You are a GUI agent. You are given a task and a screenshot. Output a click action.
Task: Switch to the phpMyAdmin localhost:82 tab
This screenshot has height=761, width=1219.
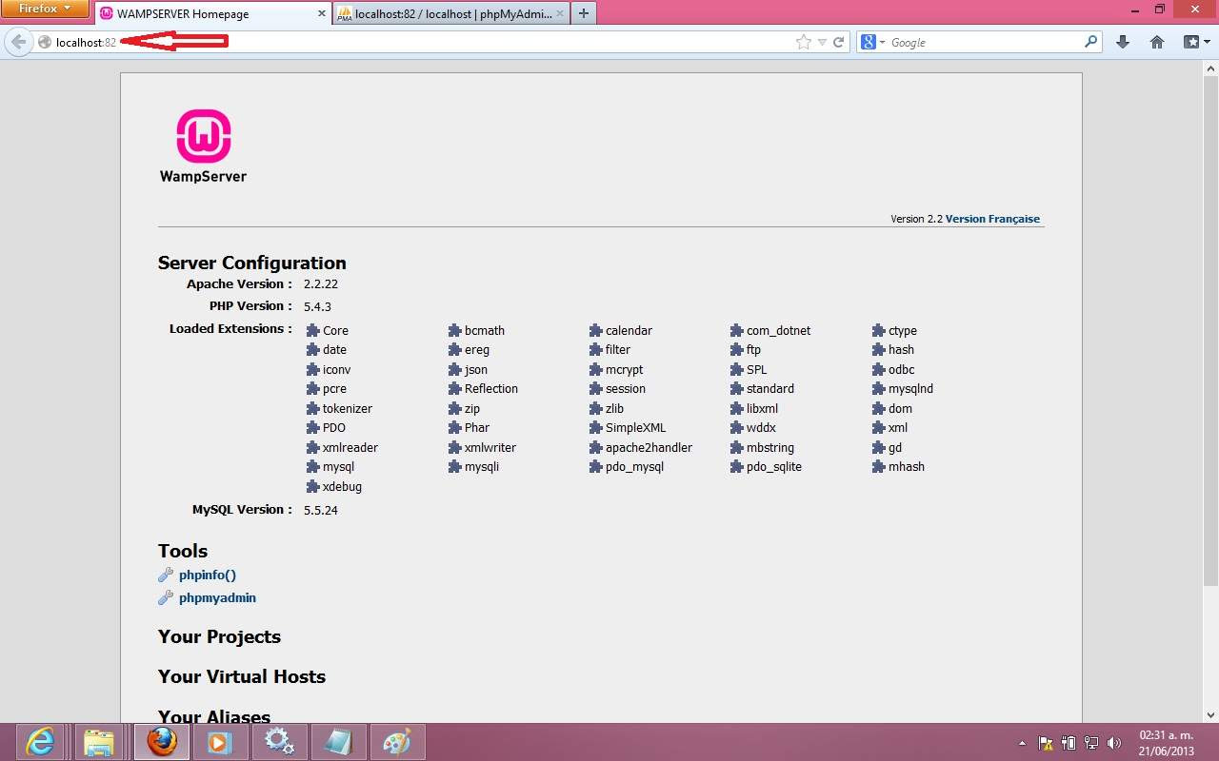click(450, 13)
